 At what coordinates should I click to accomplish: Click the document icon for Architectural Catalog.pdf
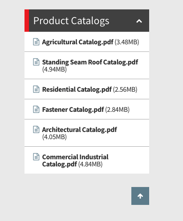[36, 129]
